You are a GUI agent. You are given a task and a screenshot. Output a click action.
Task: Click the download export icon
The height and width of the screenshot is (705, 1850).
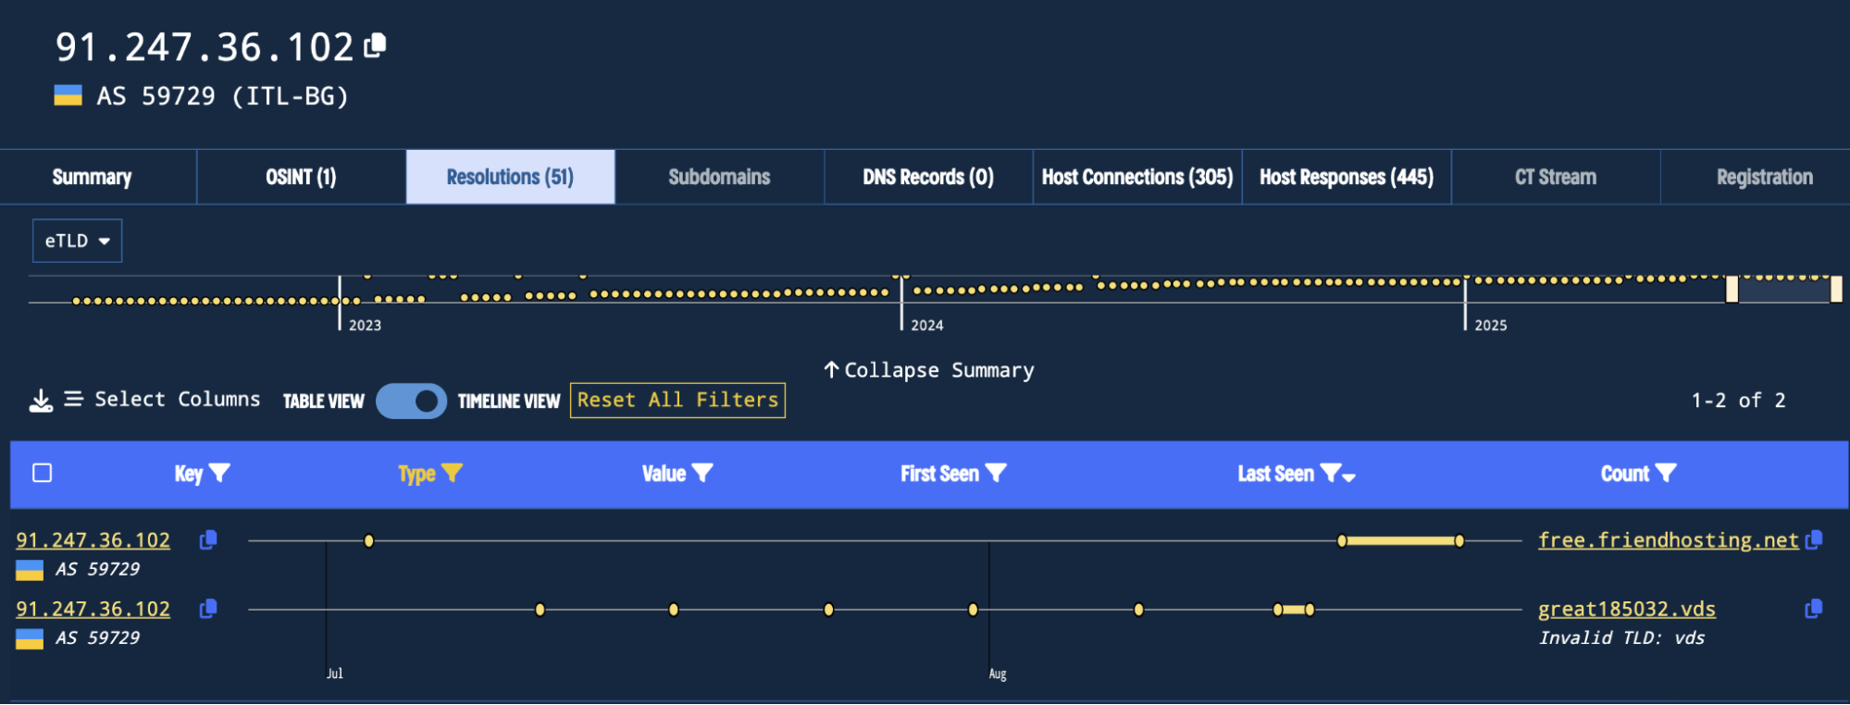click(x=41, y=401)
